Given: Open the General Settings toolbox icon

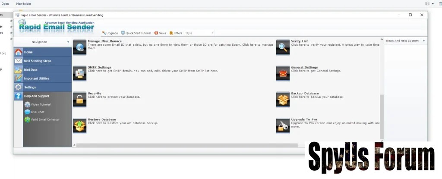Looking at the screenshot, I should click(x=283, y=74).
